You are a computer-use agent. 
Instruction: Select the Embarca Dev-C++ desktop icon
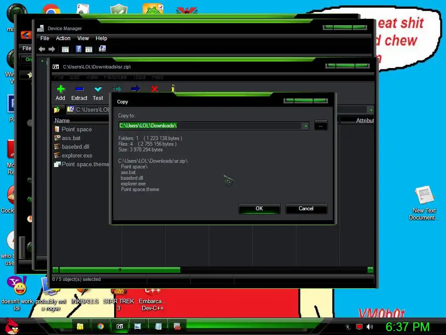point(152,300)
